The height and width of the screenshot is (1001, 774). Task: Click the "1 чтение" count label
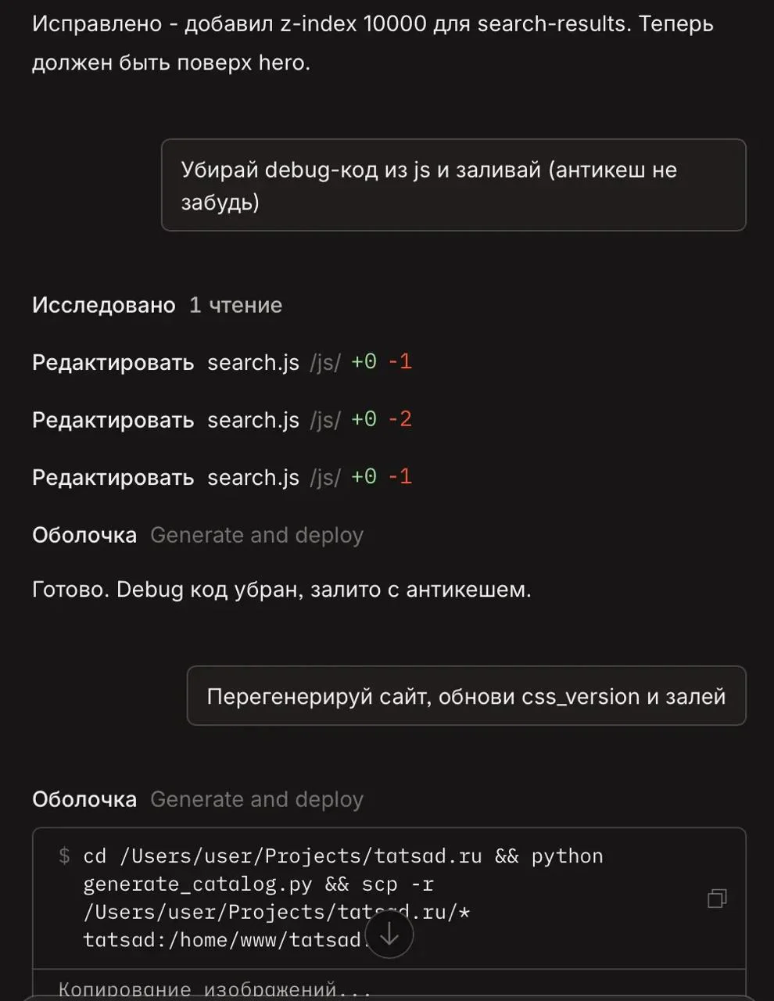235,305
